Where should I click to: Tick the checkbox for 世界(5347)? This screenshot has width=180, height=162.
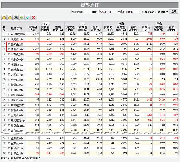tap(9, 153)
